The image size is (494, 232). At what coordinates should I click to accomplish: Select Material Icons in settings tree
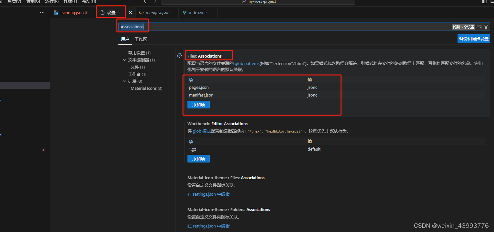click(146, 88)
